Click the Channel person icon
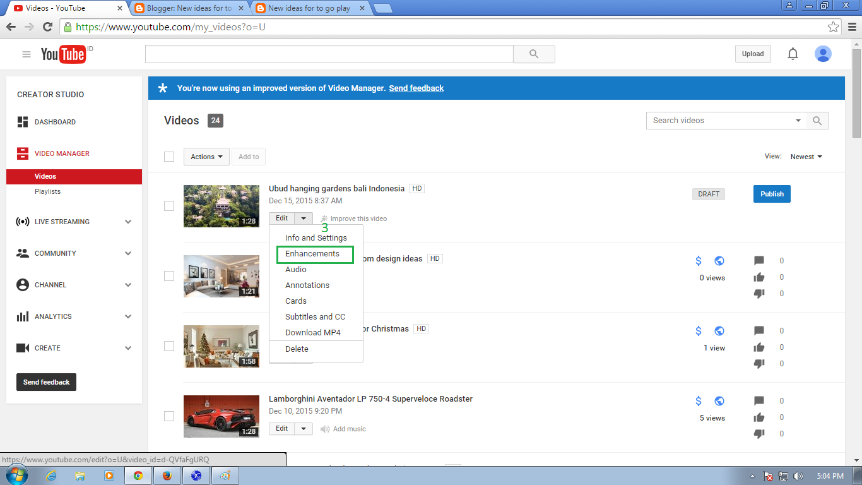 point(23,285)
